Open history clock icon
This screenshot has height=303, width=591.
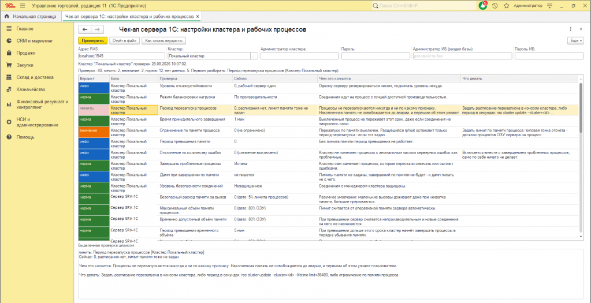tap(495, 6)
